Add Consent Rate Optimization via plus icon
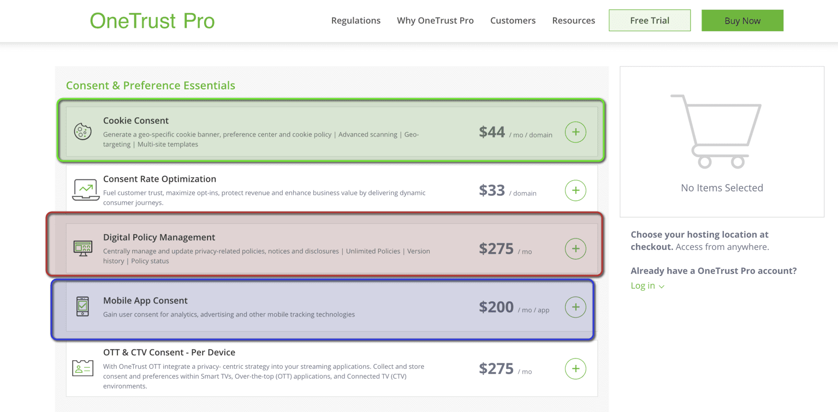The image size is (838, 412). 575,190
